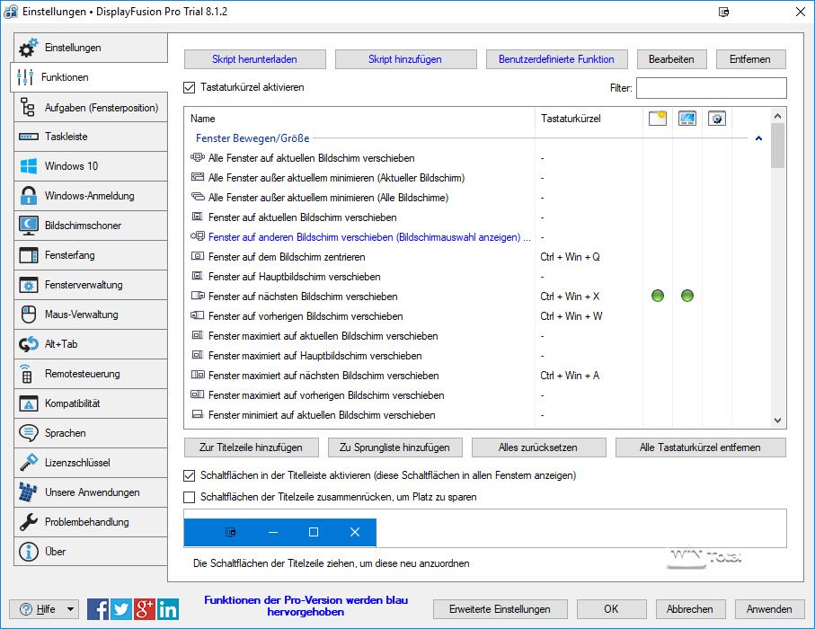This screenshot has width=815, height=629.
Task: Enable 'Schaltflächen der Titelzeile zusammenrücken' checkbox
Action: [x=190, y=497]
